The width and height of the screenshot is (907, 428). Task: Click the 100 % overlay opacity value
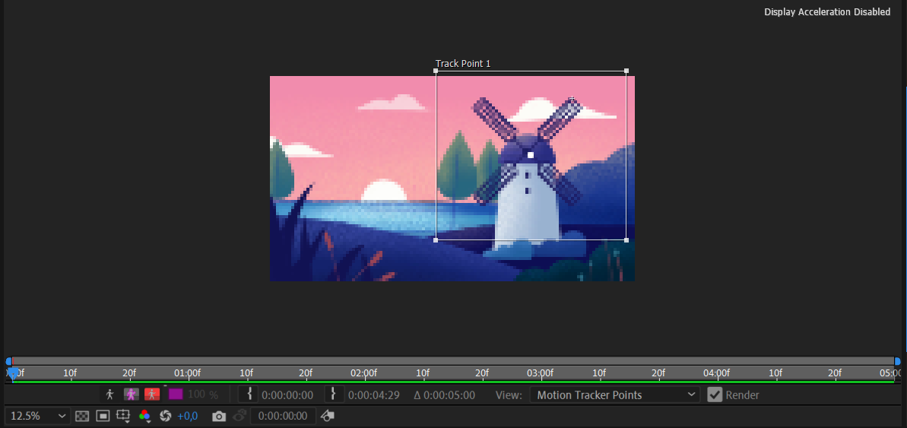pyautogui.click(x=203, y=395)
